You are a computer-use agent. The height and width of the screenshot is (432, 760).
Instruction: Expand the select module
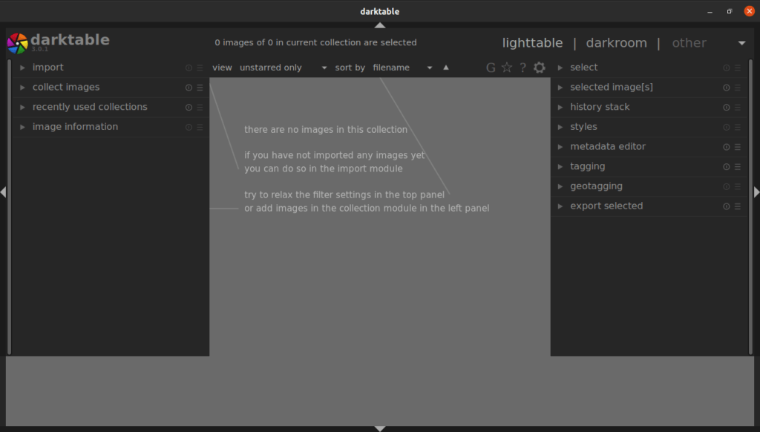[560, 68]
